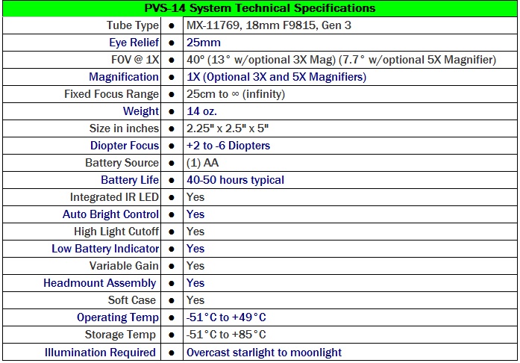520x363 pixels.
Task: Click the '25cm to ∞ (infinity)' value
Action: pyautogui.click(x=236, y=94)
